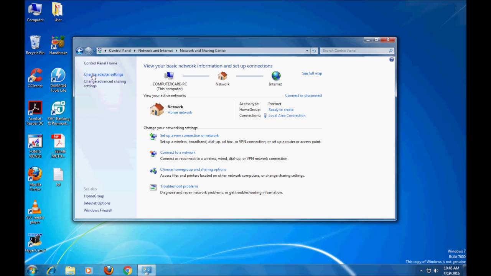Select the DAEMON Tools Lite desktop icon
The width and height of the screenshot is (491, 276).
[58, 80]
